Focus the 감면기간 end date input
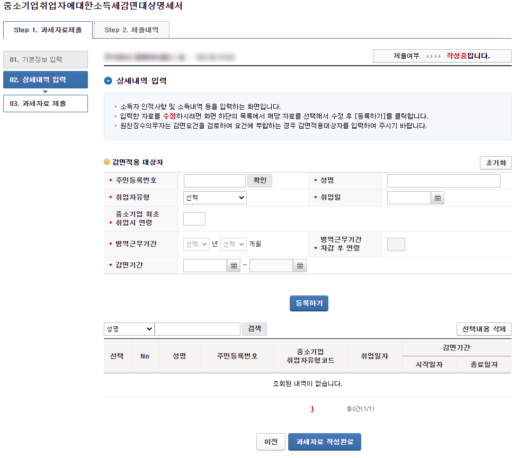 point(271,265)
